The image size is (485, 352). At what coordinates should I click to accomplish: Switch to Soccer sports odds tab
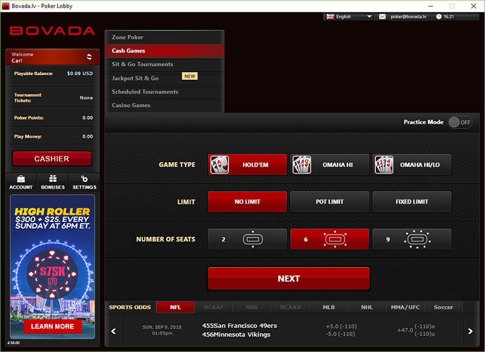point(443,307)
